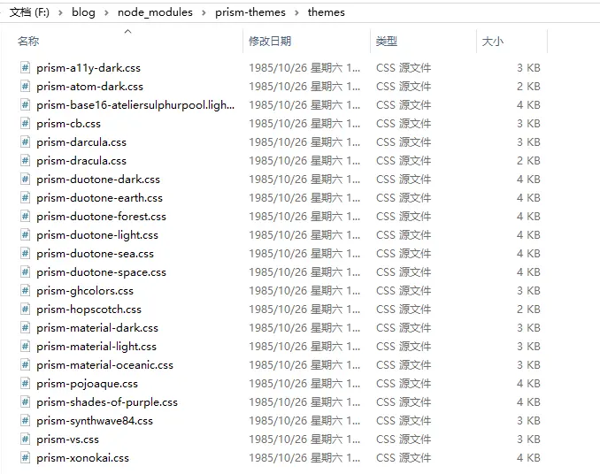Select the file name prism-vs.css
The width and height of the screenshot is (600, 474).
(68, 440)
